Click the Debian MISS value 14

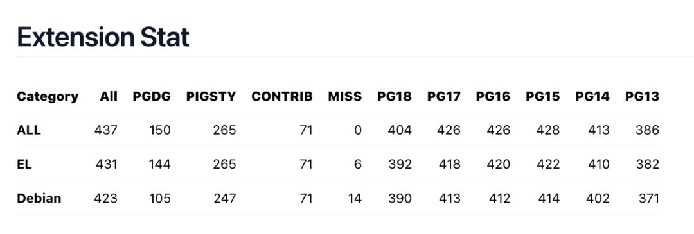(355, 198)
